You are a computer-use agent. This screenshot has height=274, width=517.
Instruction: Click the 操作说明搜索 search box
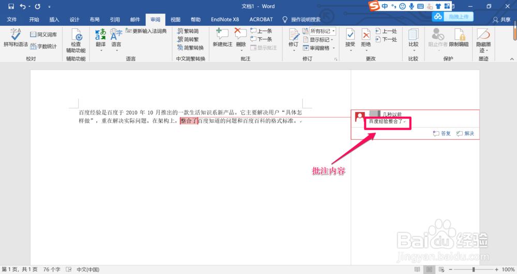[x=302, y=20]
